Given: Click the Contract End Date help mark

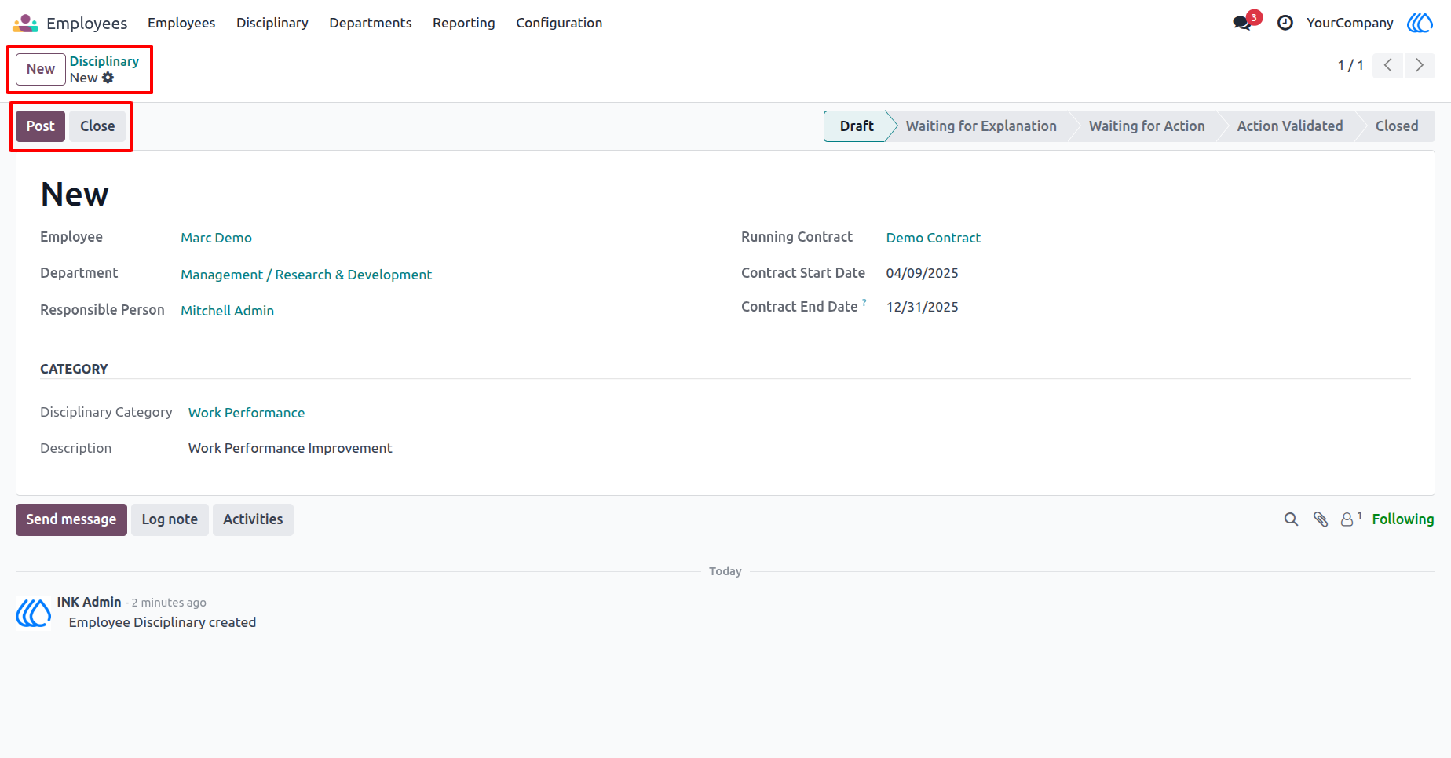Looking at the screenshot, I should (864, 302).
